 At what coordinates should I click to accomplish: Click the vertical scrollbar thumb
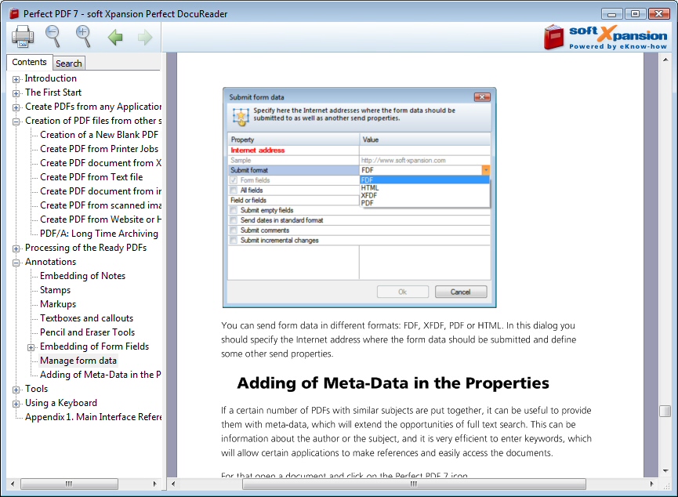(665, 411)
